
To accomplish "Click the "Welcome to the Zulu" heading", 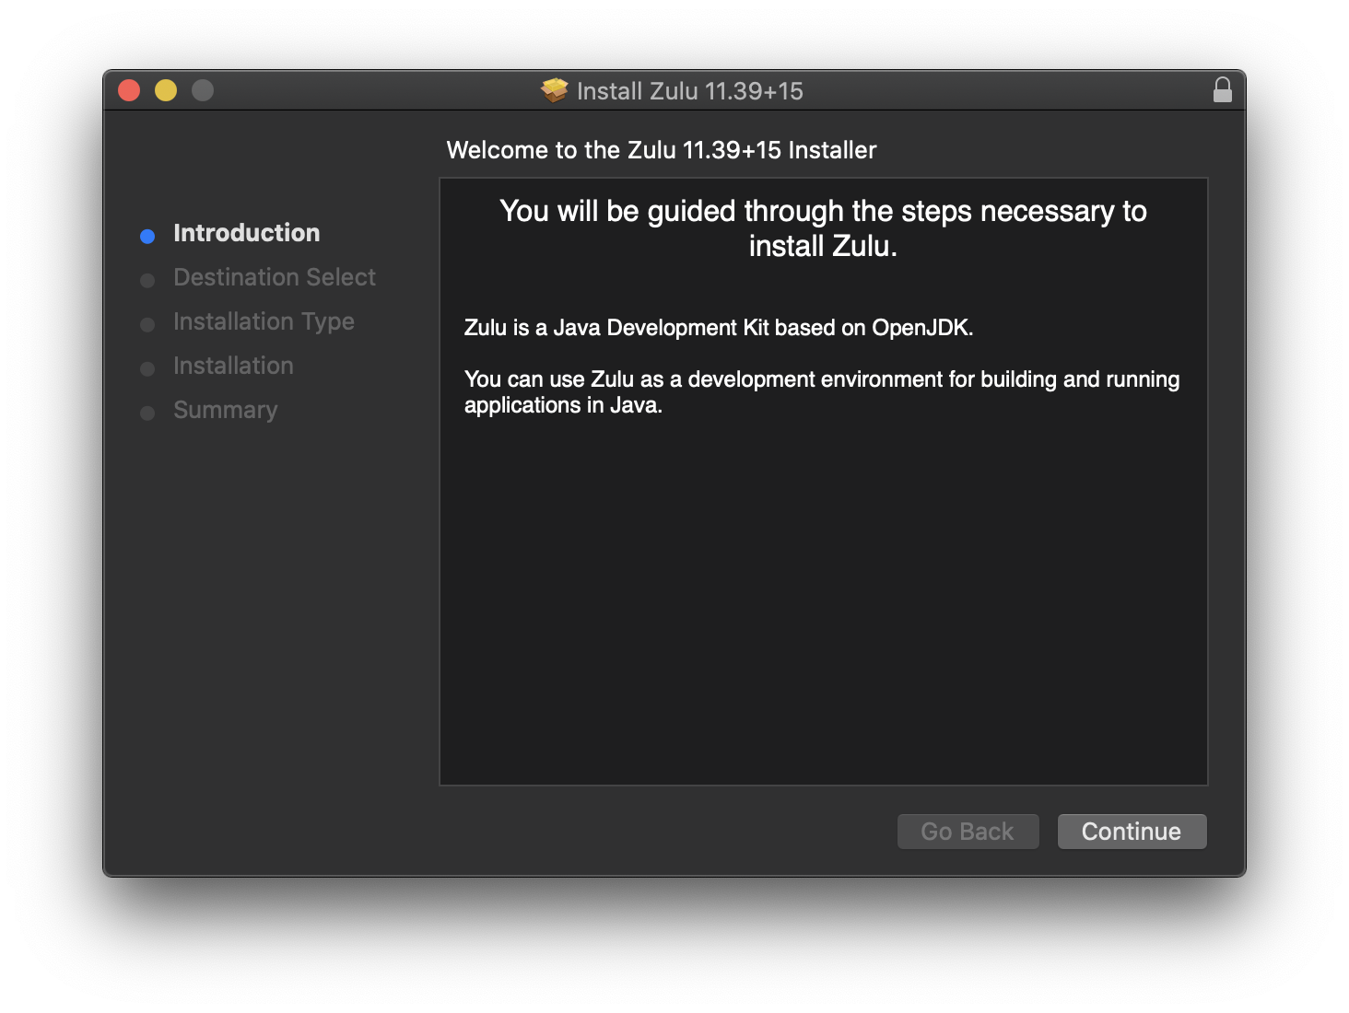I will (661, 150).
